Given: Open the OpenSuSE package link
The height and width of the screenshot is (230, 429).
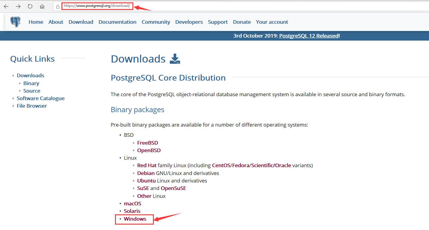Looking at the screenshot, I should (173, 188).
